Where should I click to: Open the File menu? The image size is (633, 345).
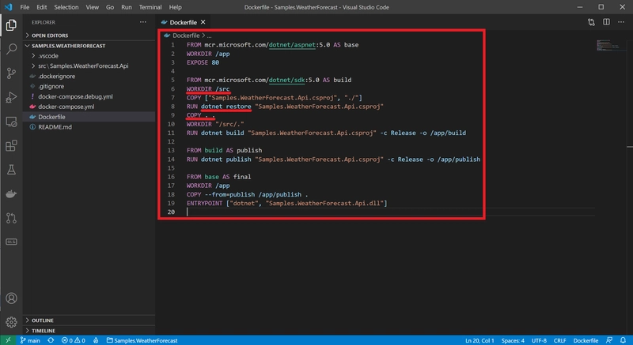tap(25, 7)
